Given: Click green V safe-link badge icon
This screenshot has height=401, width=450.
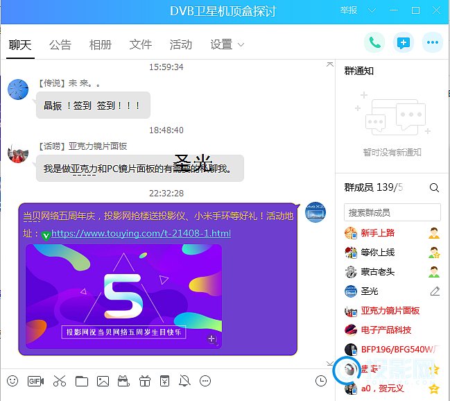Looking at the screenshot, I should [x=46, y=236].
